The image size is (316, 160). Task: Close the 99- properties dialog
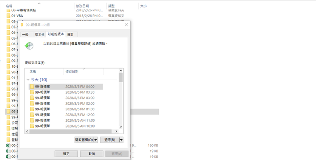[x=126, y=25]
